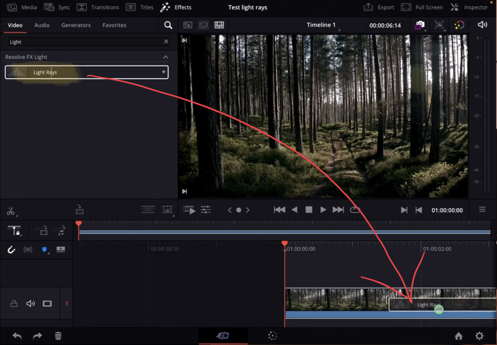Select the razor/split clips tool
This screenshot has height=345, width=497.
click(10, 210)
